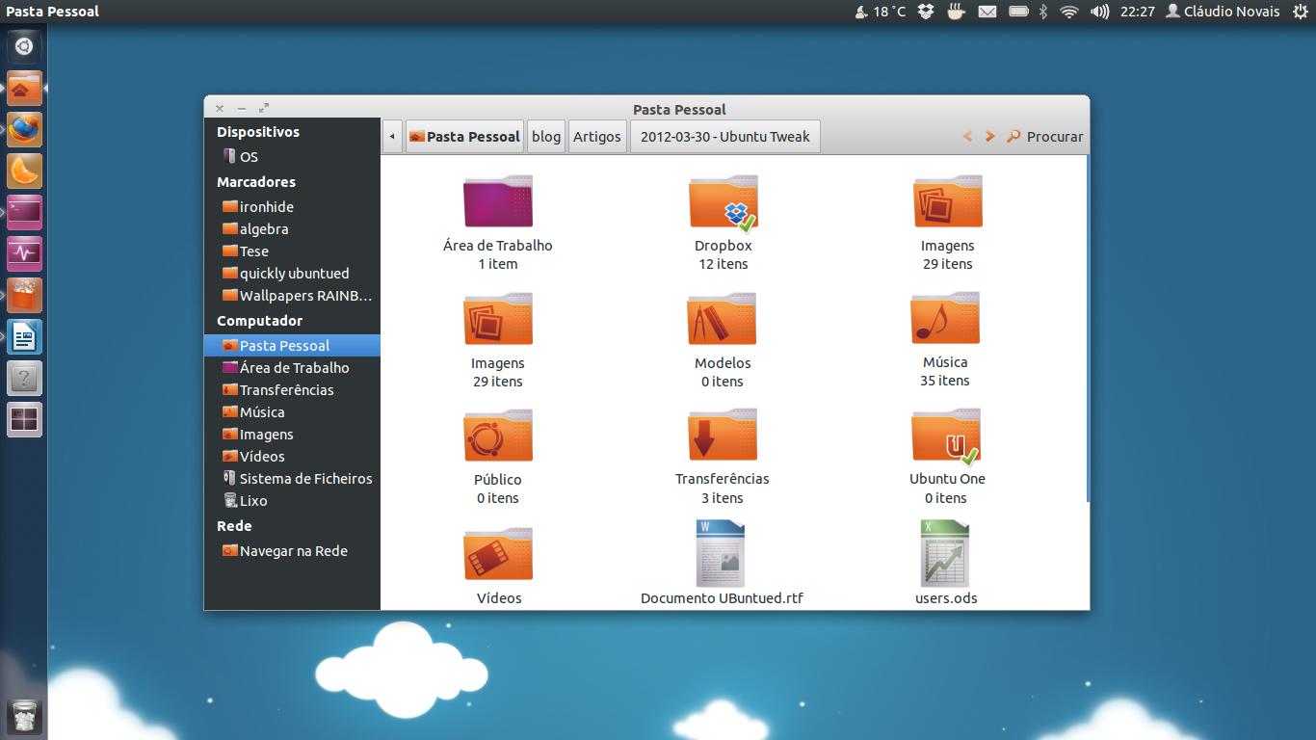The height and width of the screenshot is (740, 1316).
Task: Navigate to the Artigos breadcrumb
Action: [597, 136]
